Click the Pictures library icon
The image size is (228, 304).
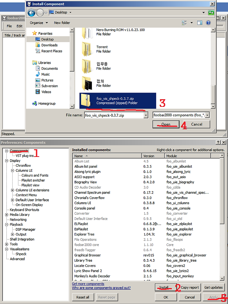click(x=38, y=80)
